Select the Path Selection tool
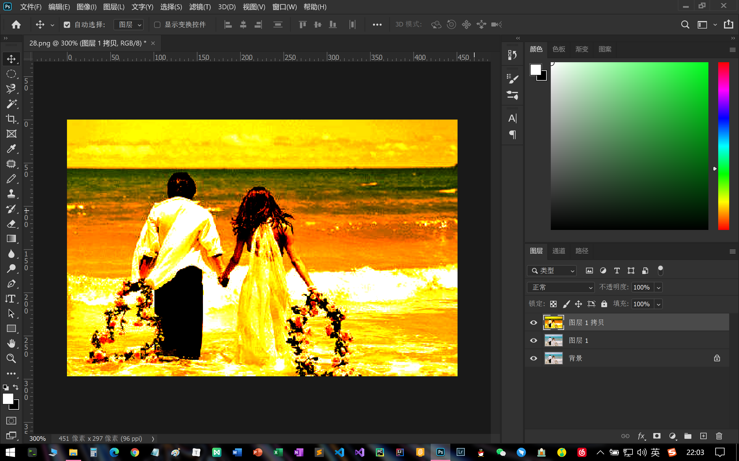Viewport: 739px width, 461px height. [11, 313]
